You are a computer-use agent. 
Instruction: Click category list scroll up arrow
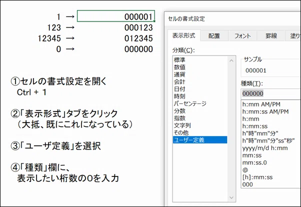(x=231, y=60)
